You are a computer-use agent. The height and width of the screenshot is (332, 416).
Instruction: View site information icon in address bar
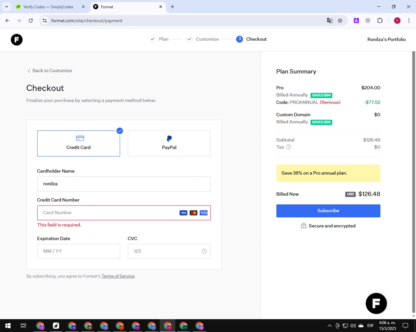(45, 20)
